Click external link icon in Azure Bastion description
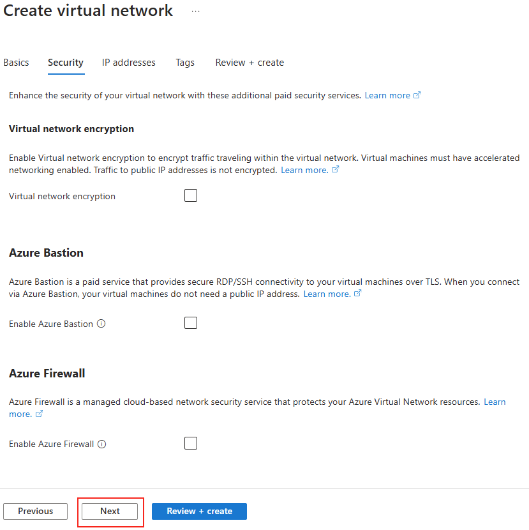529x530 pixels. (x=357, y=293)
